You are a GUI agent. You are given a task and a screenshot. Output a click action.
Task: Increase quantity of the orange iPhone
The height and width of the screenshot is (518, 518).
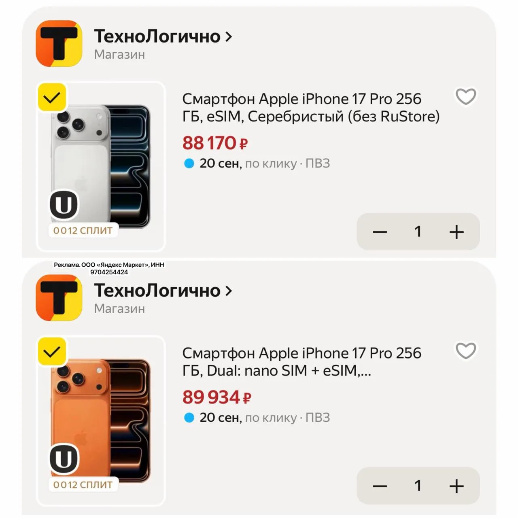[456, 486]
